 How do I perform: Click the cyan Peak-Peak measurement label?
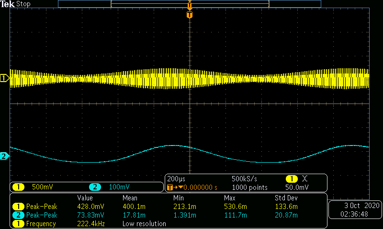pos(42,215)
